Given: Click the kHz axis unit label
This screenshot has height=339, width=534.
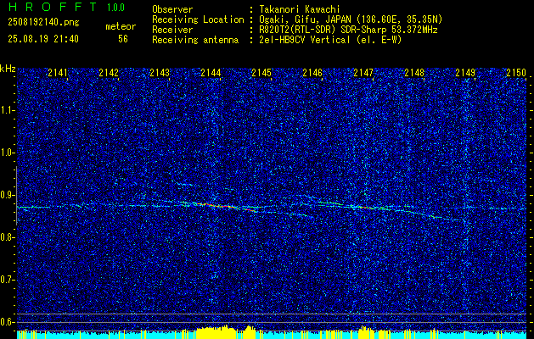Looking at the screenshot, I should click(x=8, y=69).
